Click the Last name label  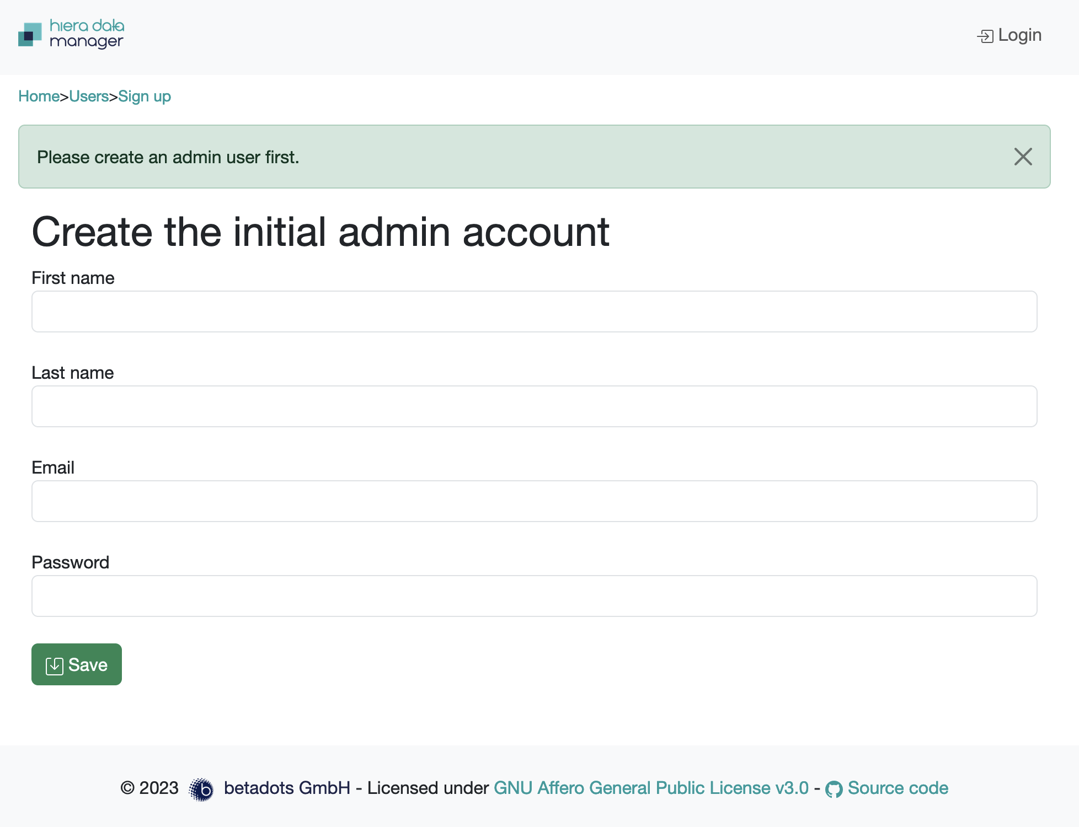[x=72, y=373]
